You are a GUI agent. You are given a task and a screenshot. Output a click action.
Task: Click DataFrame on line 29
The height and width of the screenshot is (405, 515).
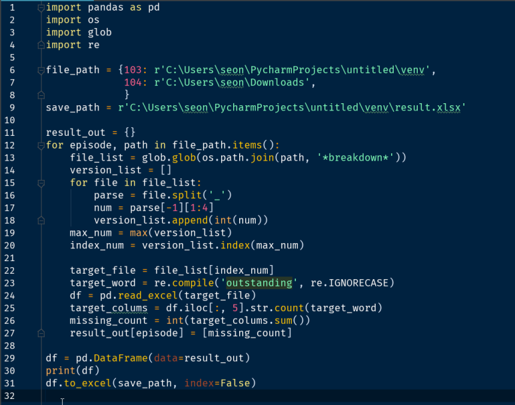coord(121,358)
